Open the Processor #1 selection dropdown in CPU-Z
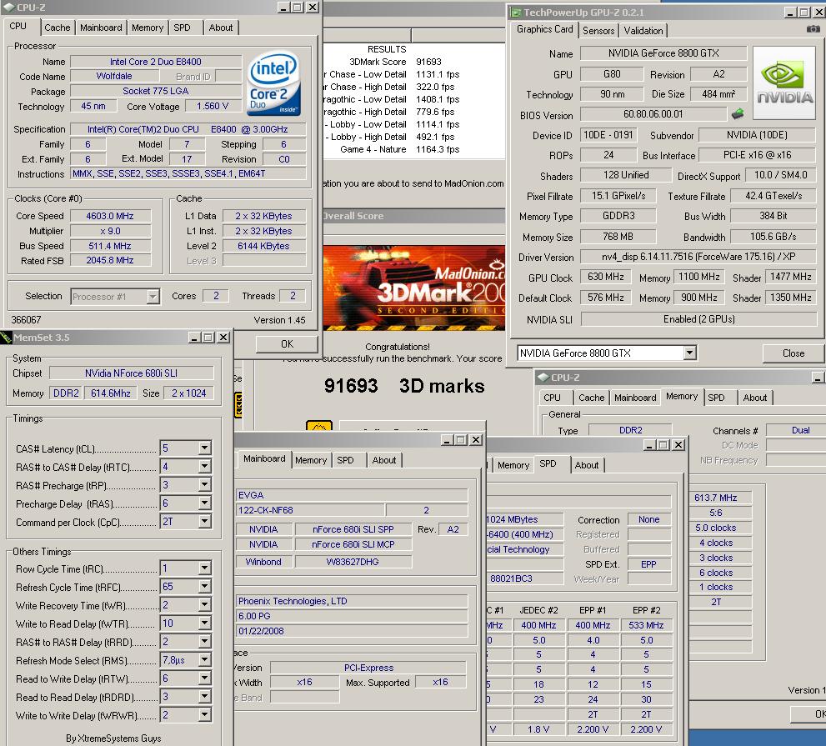826x746 pixels. (153, 297)
